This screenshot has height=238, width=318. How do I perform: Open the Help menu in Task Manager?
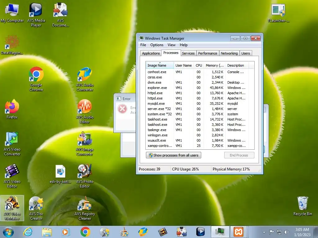tap(184, 45)
